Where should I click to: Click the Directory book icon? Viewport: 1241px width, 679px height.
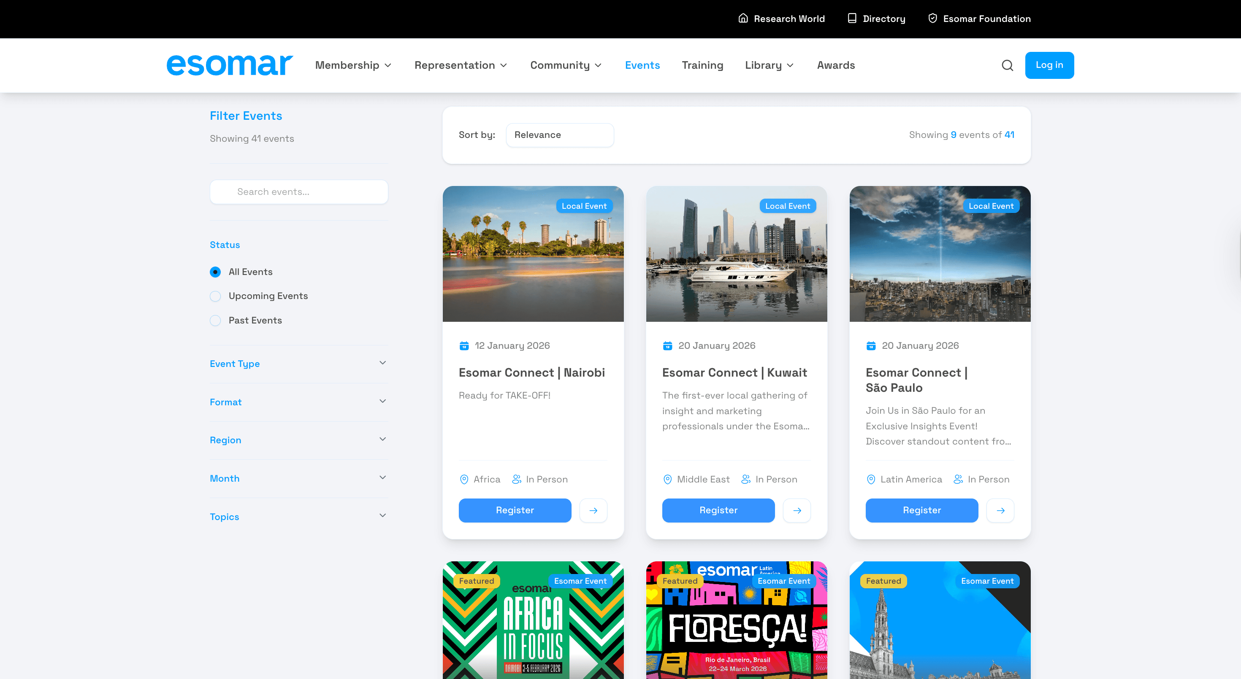pos(852,18)
